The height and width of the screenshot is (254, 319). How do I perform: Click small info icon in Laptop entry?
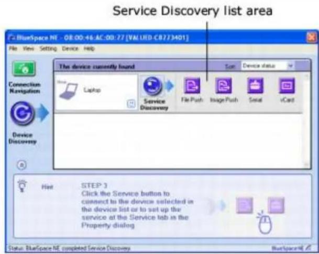pyautogui.click(x=131, y=104)
